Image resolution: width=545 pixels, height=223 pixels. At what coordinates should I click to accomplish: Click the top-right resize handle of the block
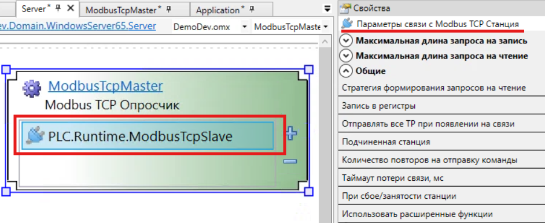point(308,69)
